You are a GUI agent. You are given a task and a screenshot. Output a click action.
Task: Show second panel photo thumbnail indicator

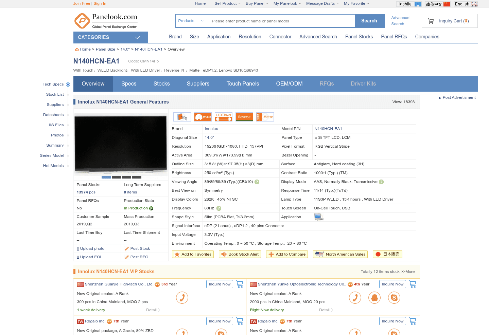pos(116,178)
